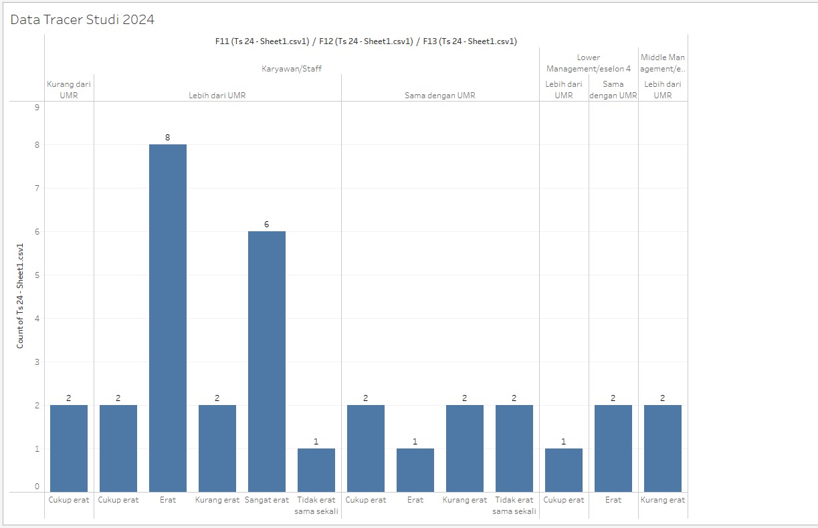
Task: Click the Middle Management header label
Action: tap(663, 63)
